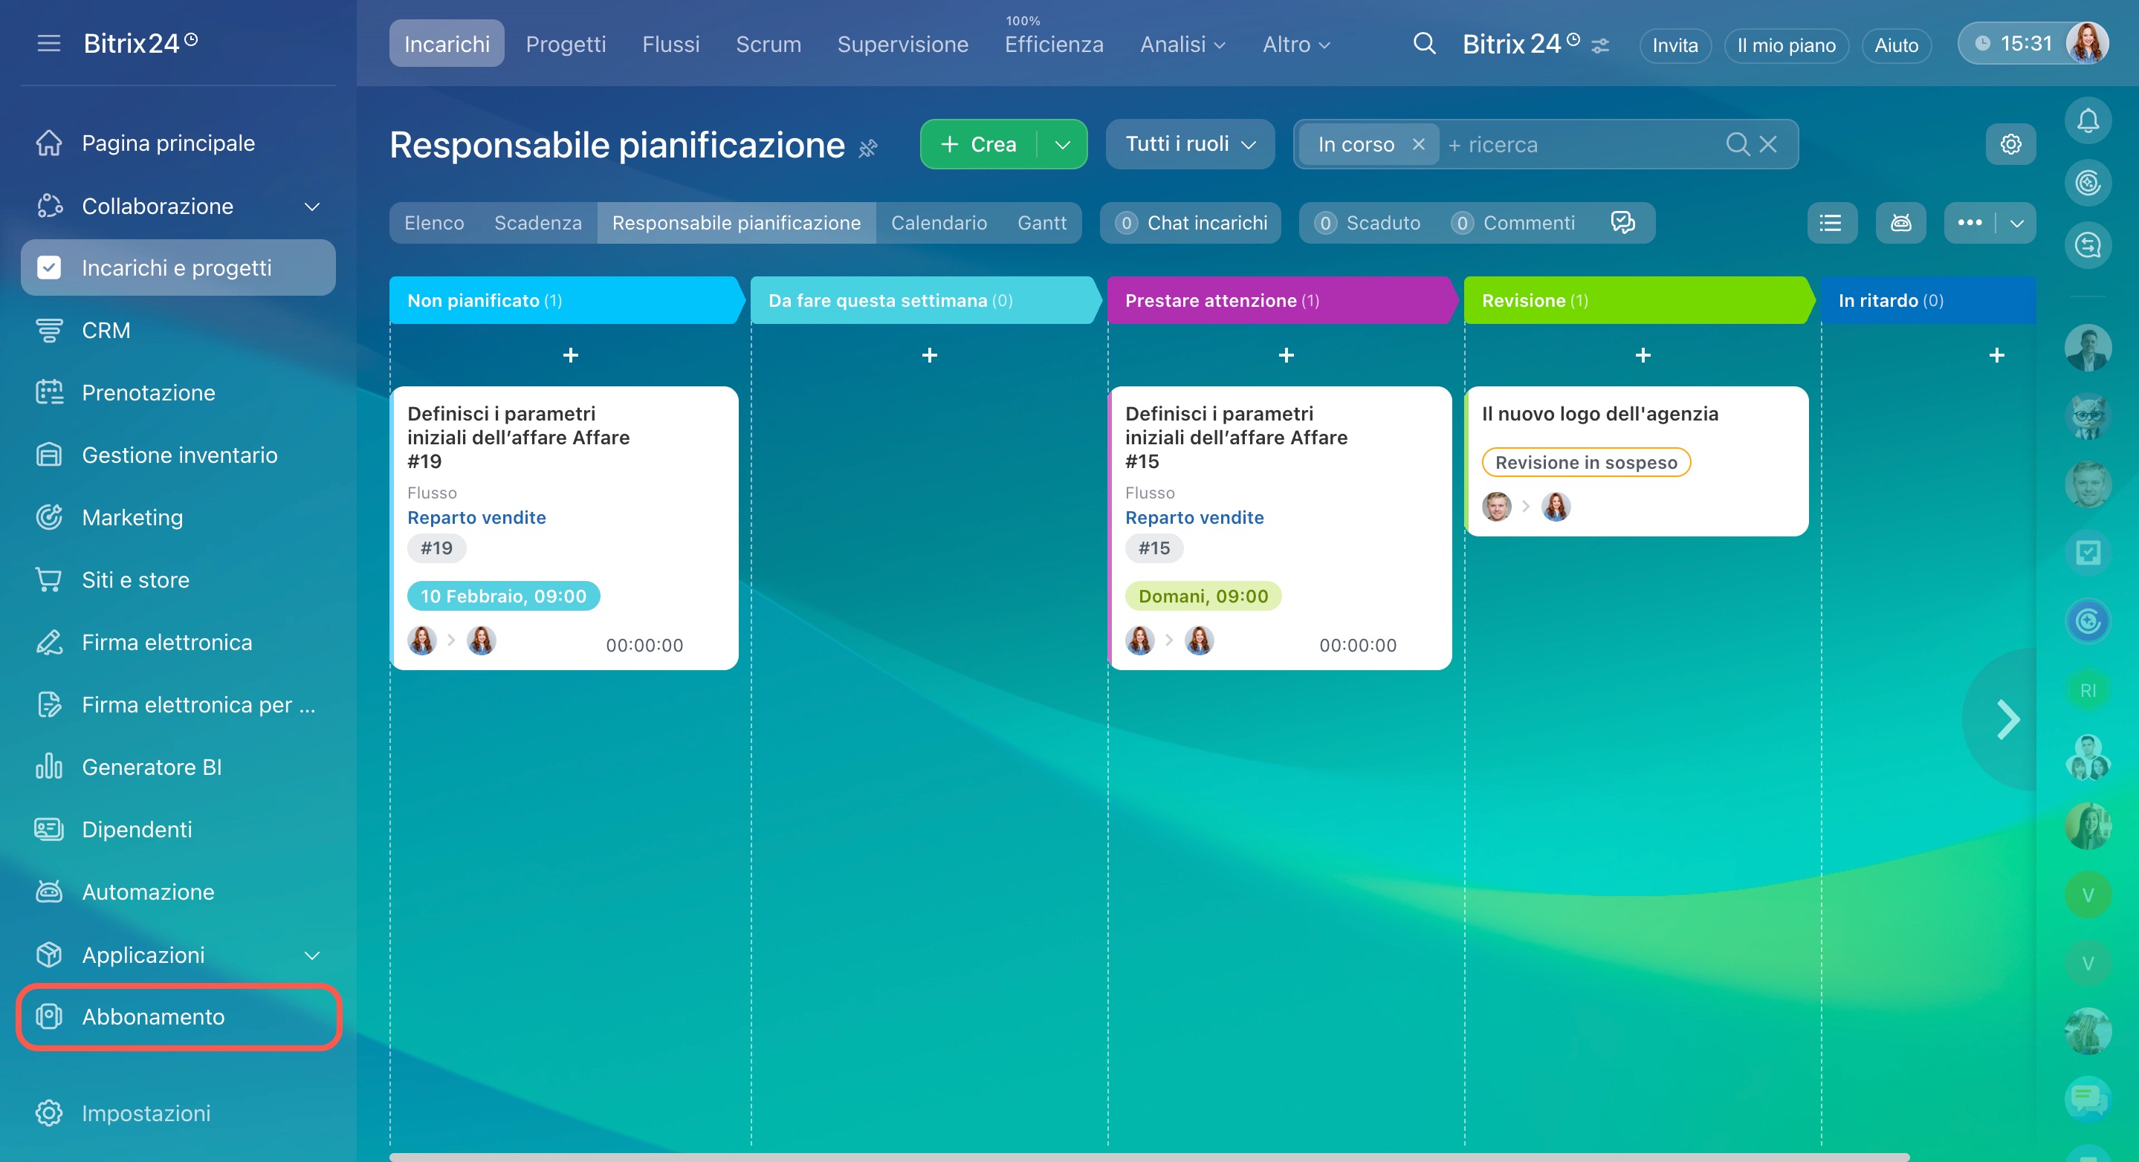Viewport: 2139px width, 1162px height.
Task: Switch to the Gantt view tab
Action: [1041, 222]
